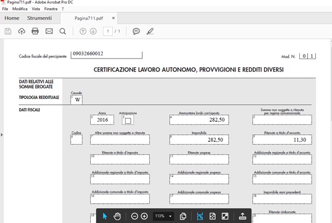Click Addizionale comunale a titolo d'imposta field
332x223 pixels.
point(120,199)
